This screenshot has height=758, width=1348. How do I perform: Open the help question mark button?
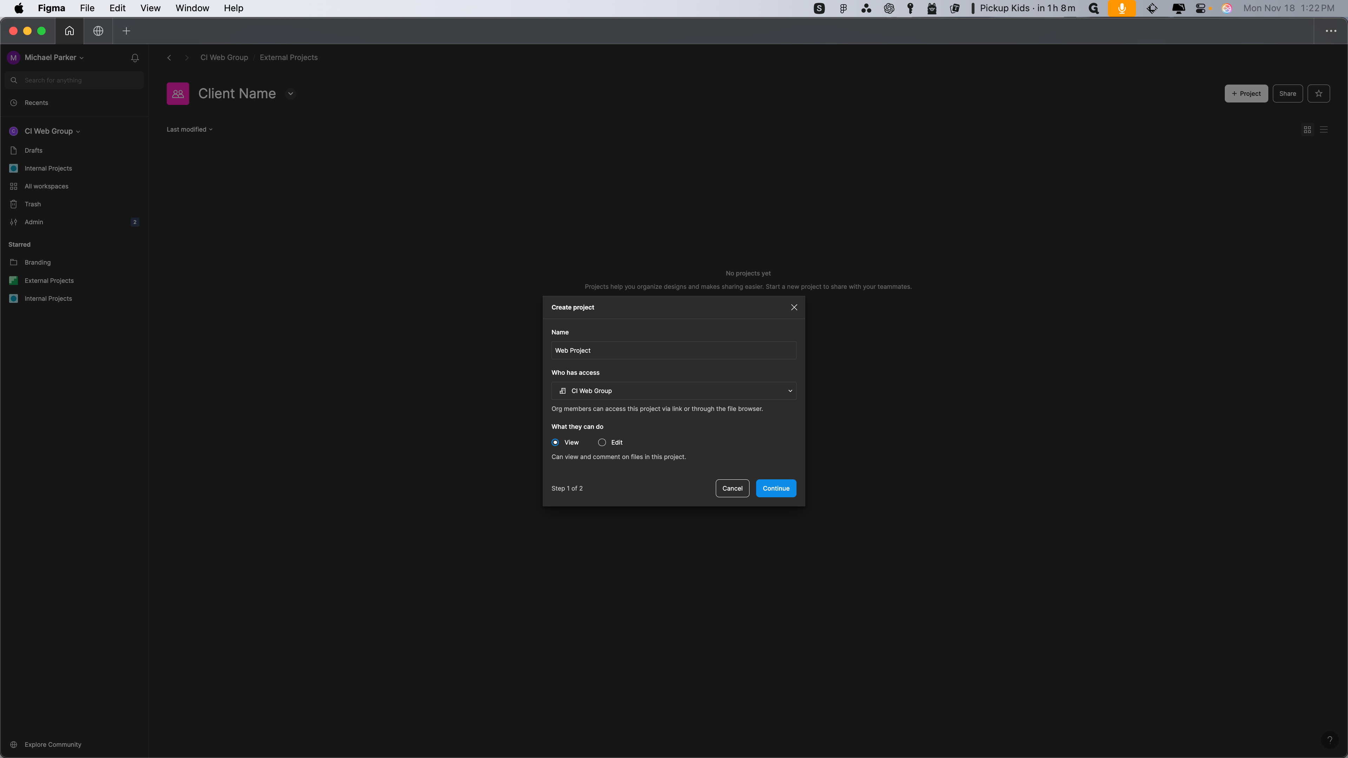pyautogui.click(x=1329, y=740)
